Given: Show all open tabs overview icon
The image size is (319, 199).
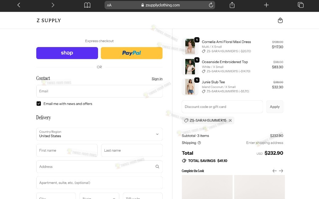Looking at the screenshot, I should point(301,5).
